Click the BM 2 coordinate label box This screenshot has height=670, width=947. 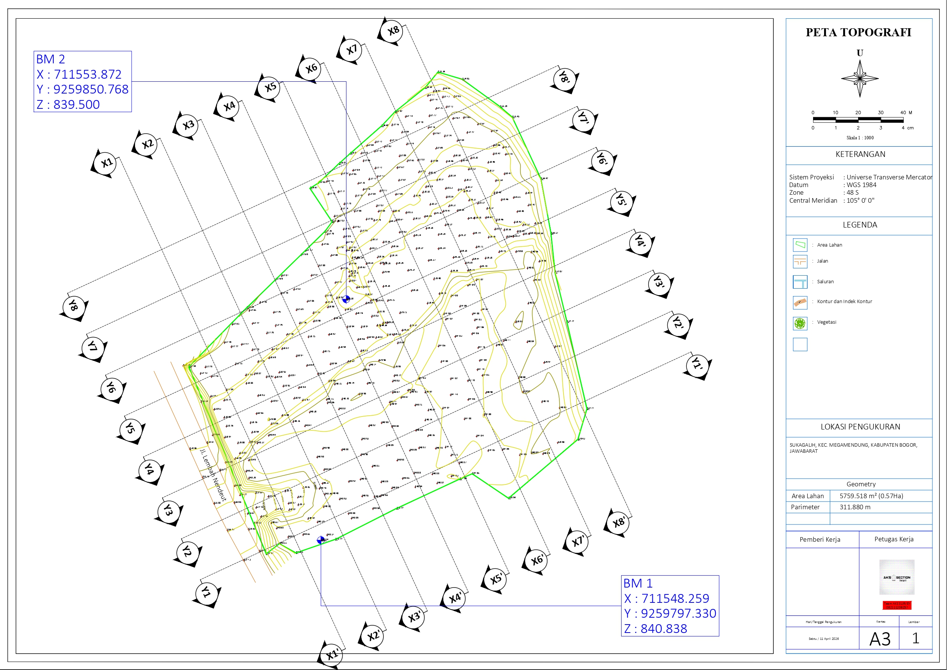[82, 82]
